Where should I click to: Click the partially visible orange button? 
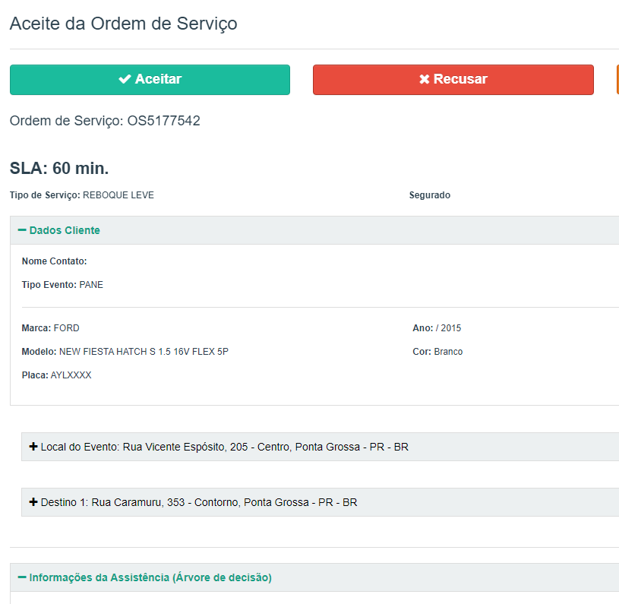617,79
